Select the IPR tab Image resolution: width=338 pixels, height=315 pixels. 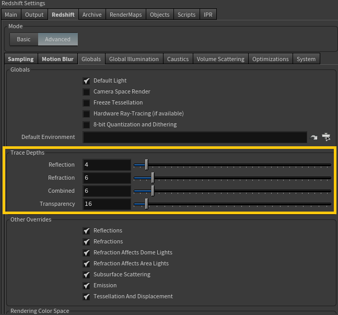tap(208, 15)
